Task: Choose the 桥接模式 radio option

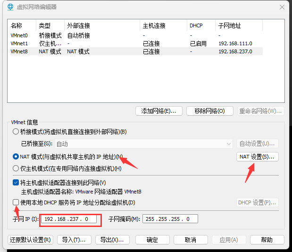Action: [x=16, y=132]
